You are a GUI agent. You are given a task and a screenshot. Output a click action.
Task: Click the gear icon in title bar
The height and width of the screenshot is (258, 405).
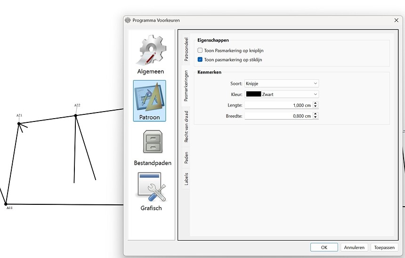coord(128,20)
